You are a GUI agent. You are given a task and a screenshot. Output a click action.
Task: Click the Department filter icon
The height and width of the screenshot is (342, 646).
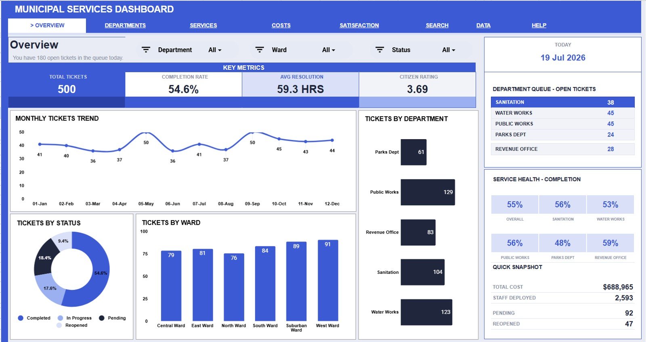146,50
